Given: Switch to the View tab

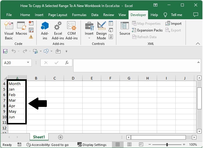Looking at the screenshot, I should pos(122,15).
